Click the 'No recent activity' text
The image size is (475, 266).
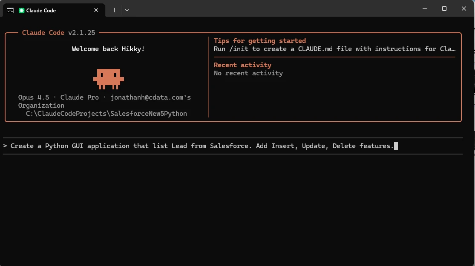point(248,73)
